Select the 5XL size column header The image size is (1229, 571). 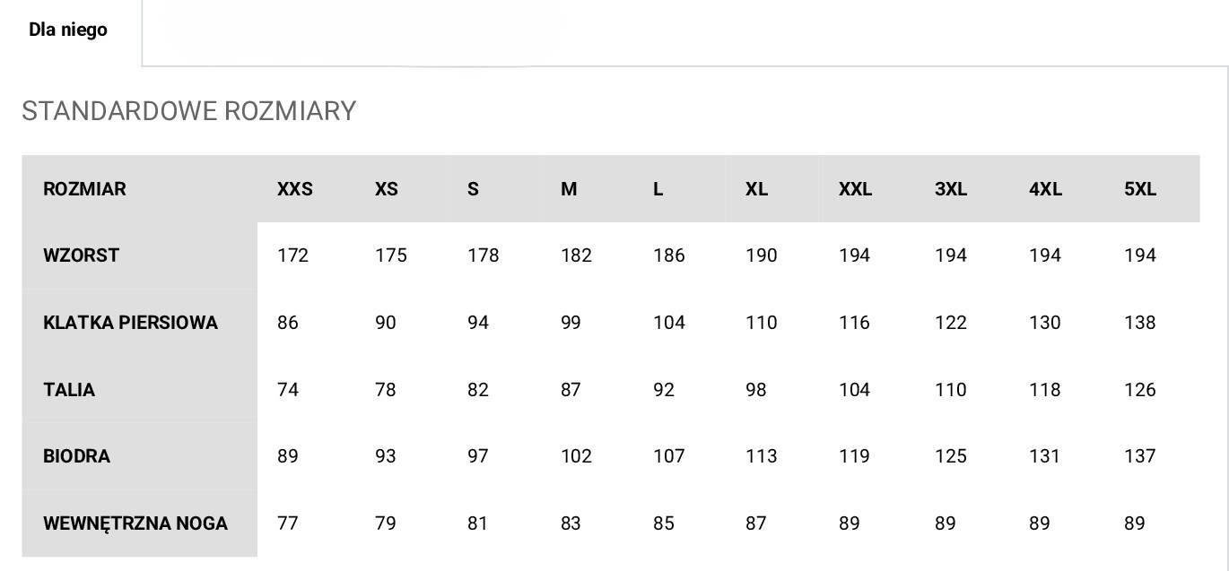click(1140, 189)
